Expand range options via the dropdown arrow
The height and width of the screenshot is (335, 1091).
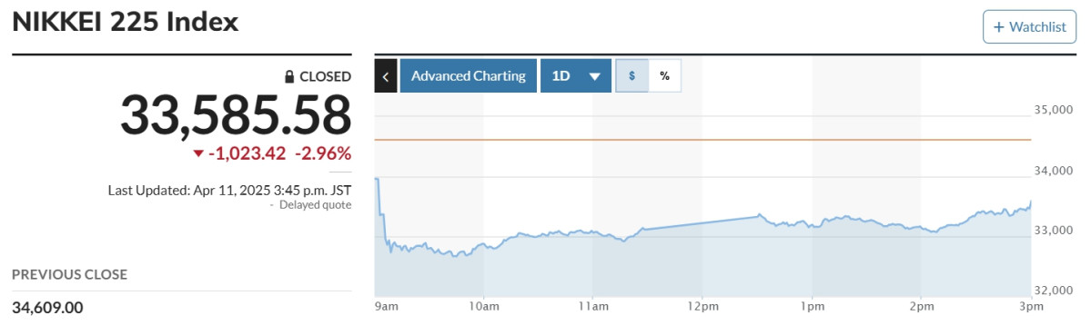click(x=594, y=76)
